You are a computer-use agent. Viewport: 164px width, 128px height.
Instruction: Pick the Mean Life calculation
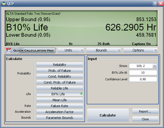point(60,100)
